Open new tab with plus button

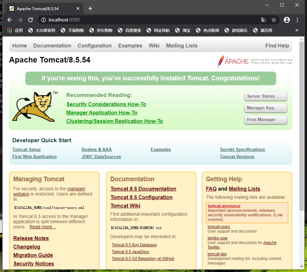point(90,8)
